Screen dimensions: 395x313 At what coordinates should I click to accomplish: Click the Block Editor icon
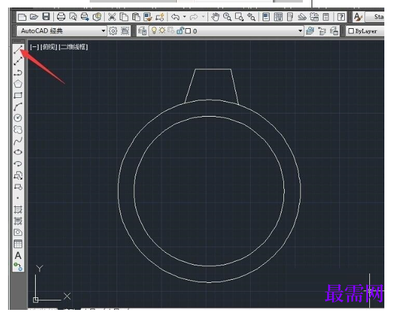pyautogui.click(x=160, y=17)
